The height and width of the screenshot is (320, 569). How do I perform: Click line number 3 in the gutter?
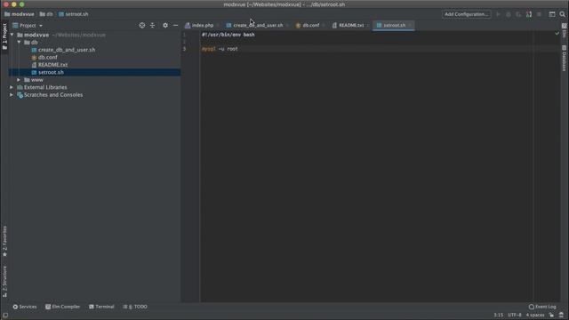tap(184, 49)
